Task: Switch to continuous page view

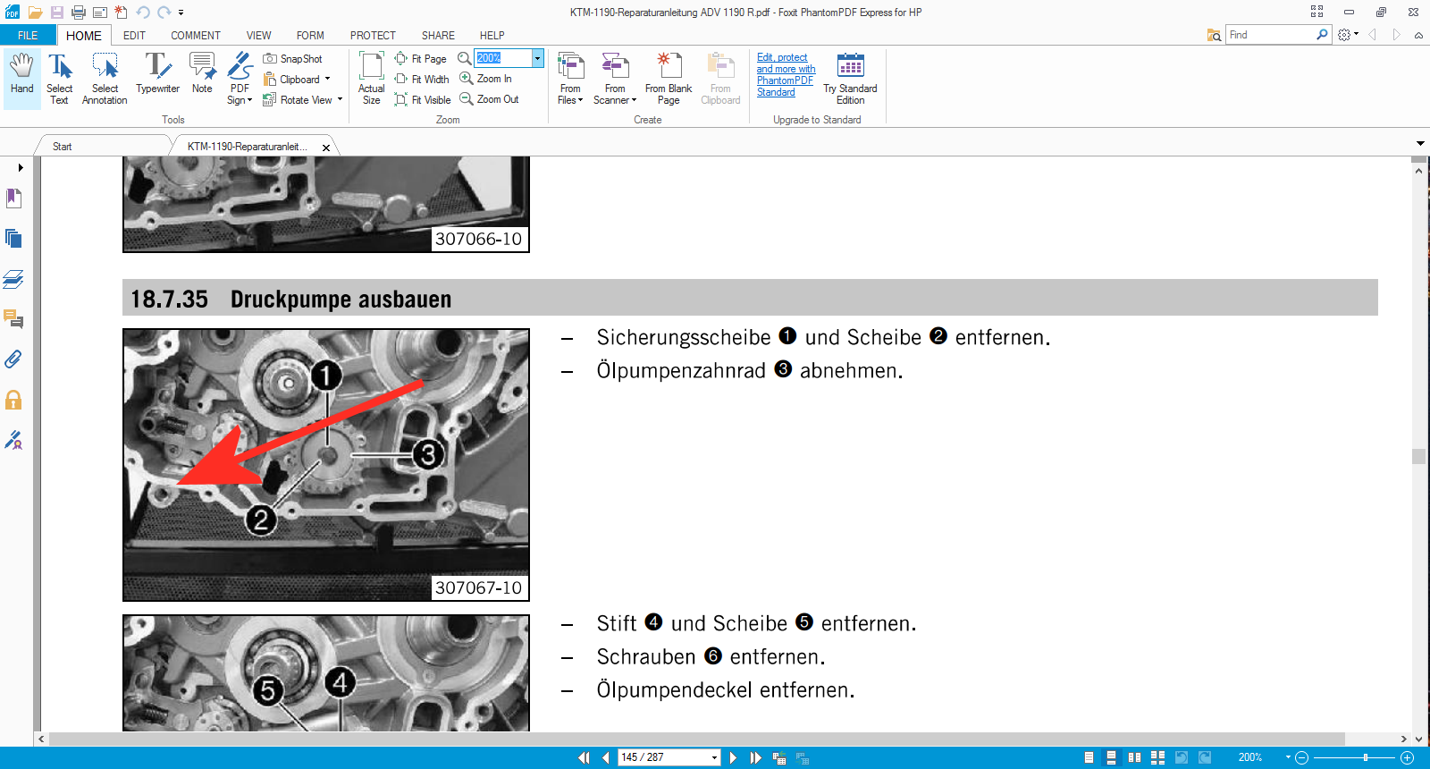Action: pyautogui.click(x=1111, y=757)
